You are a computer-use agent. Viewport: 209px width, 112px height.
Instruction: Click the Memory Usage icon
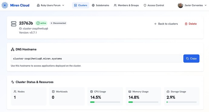coord(130,91)
